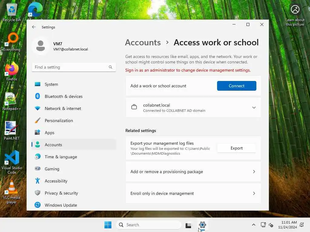Click the Apps icon in the sidebar
Viewport: 310px width, 232px height.
[x=38, y=132]
